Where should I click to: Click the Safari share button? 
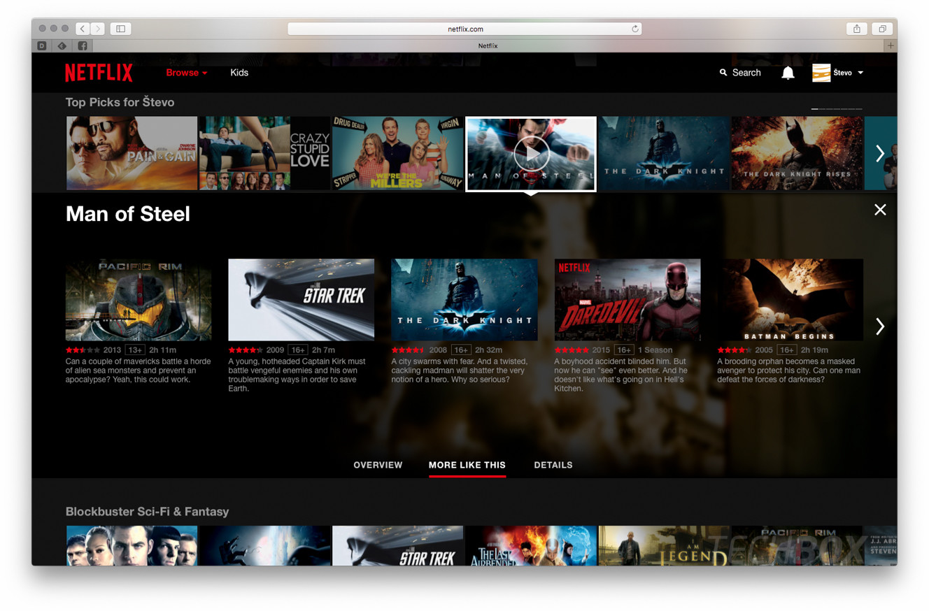[x=856, y=29]
